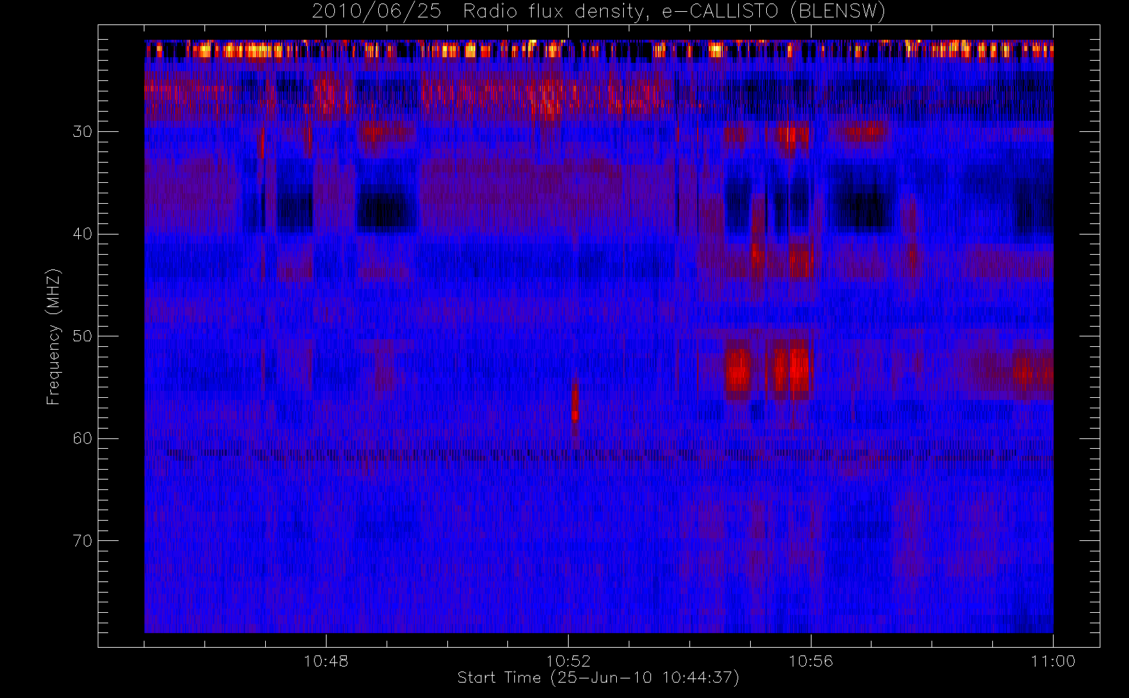Click the 40 frequency tick label
The width and height of the screenshot is (1129, 698).
82,234
